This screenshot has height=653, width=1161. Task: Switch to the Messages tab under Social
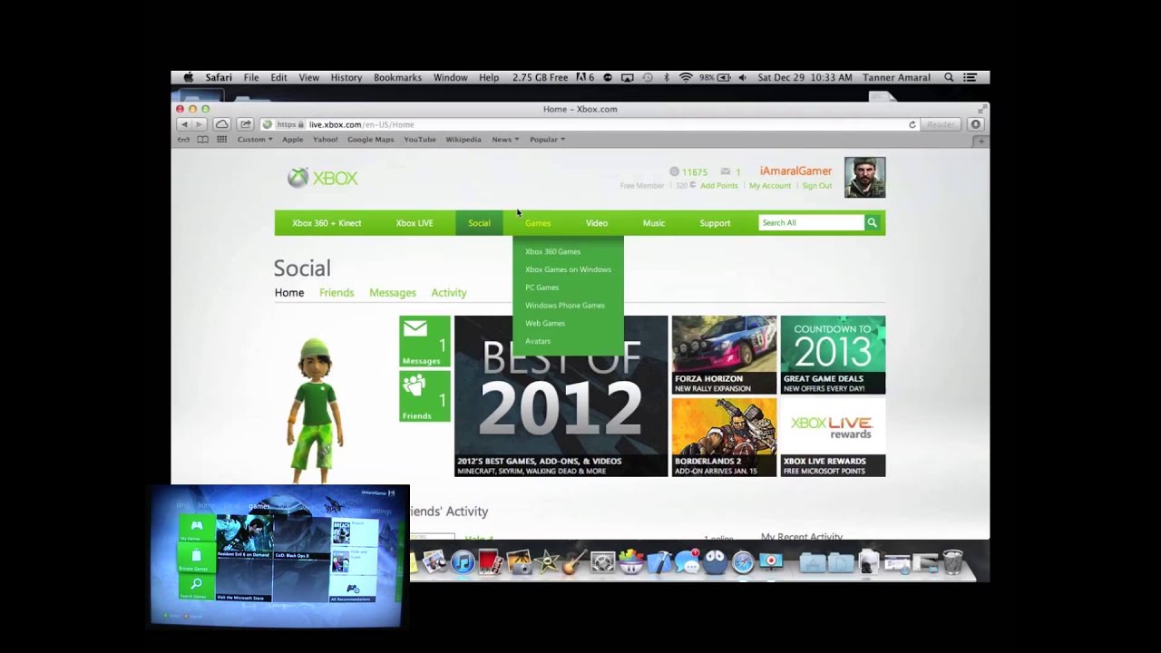393,293
